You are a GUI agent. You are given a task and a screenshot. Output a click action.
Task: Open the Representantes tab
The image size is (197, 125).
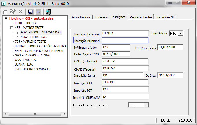(141, 17)
